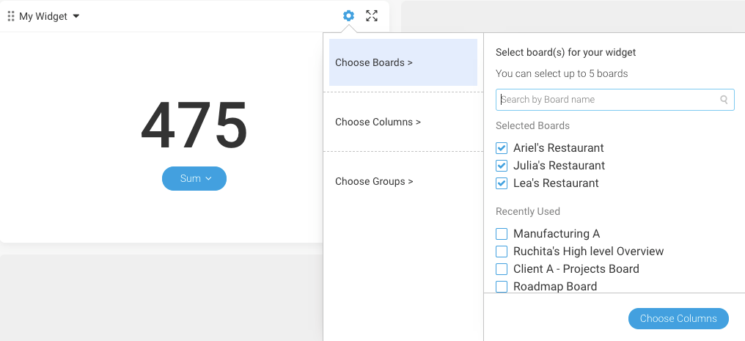Check the Roadmap Board option

502,287
